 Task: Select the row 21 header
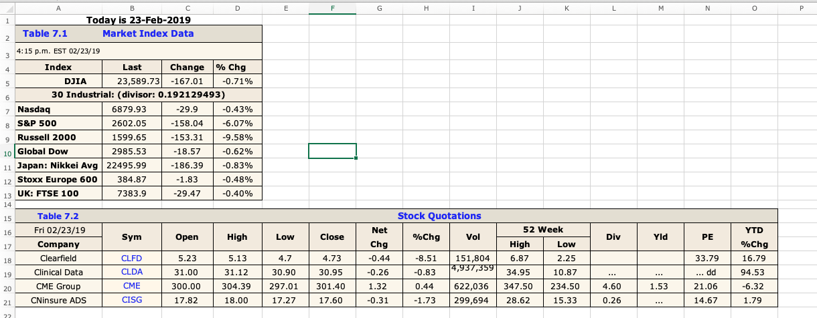click(7, 301)
